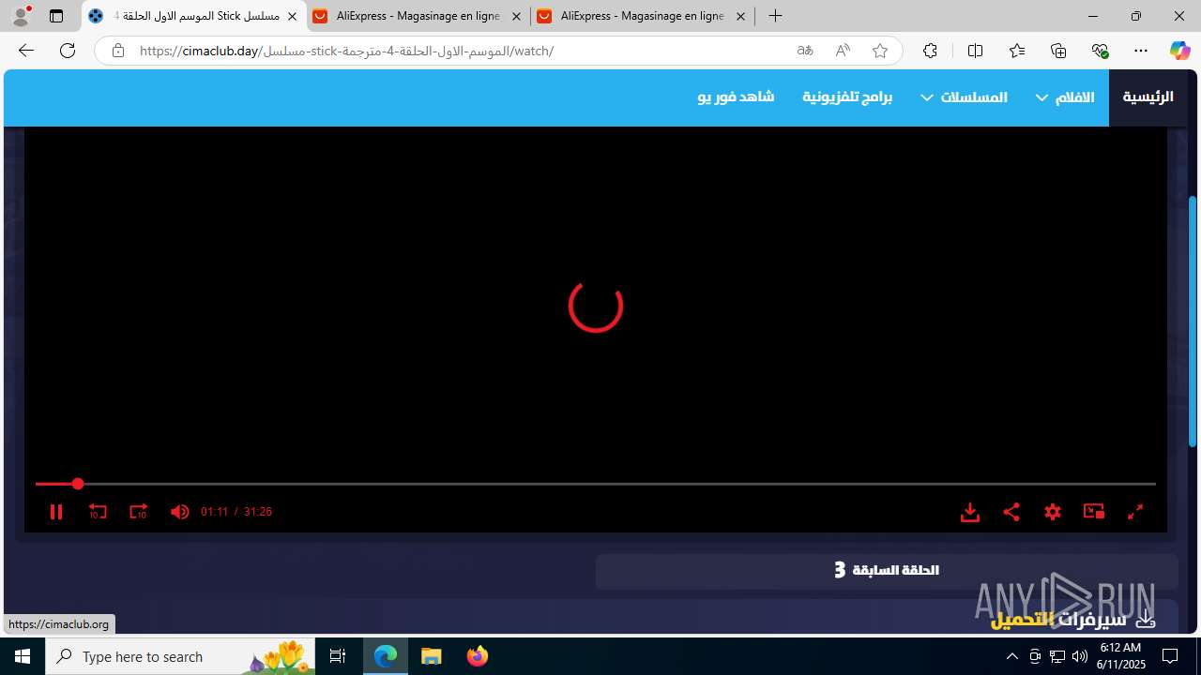This screenshot has width=1201, height=675.
Task: Open the browser extensions icon
Action: (x=930, y=51)
